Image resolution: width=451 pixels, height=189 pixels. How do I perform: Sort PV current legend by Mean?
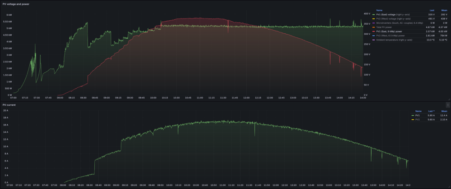click(x=444, y=111)
